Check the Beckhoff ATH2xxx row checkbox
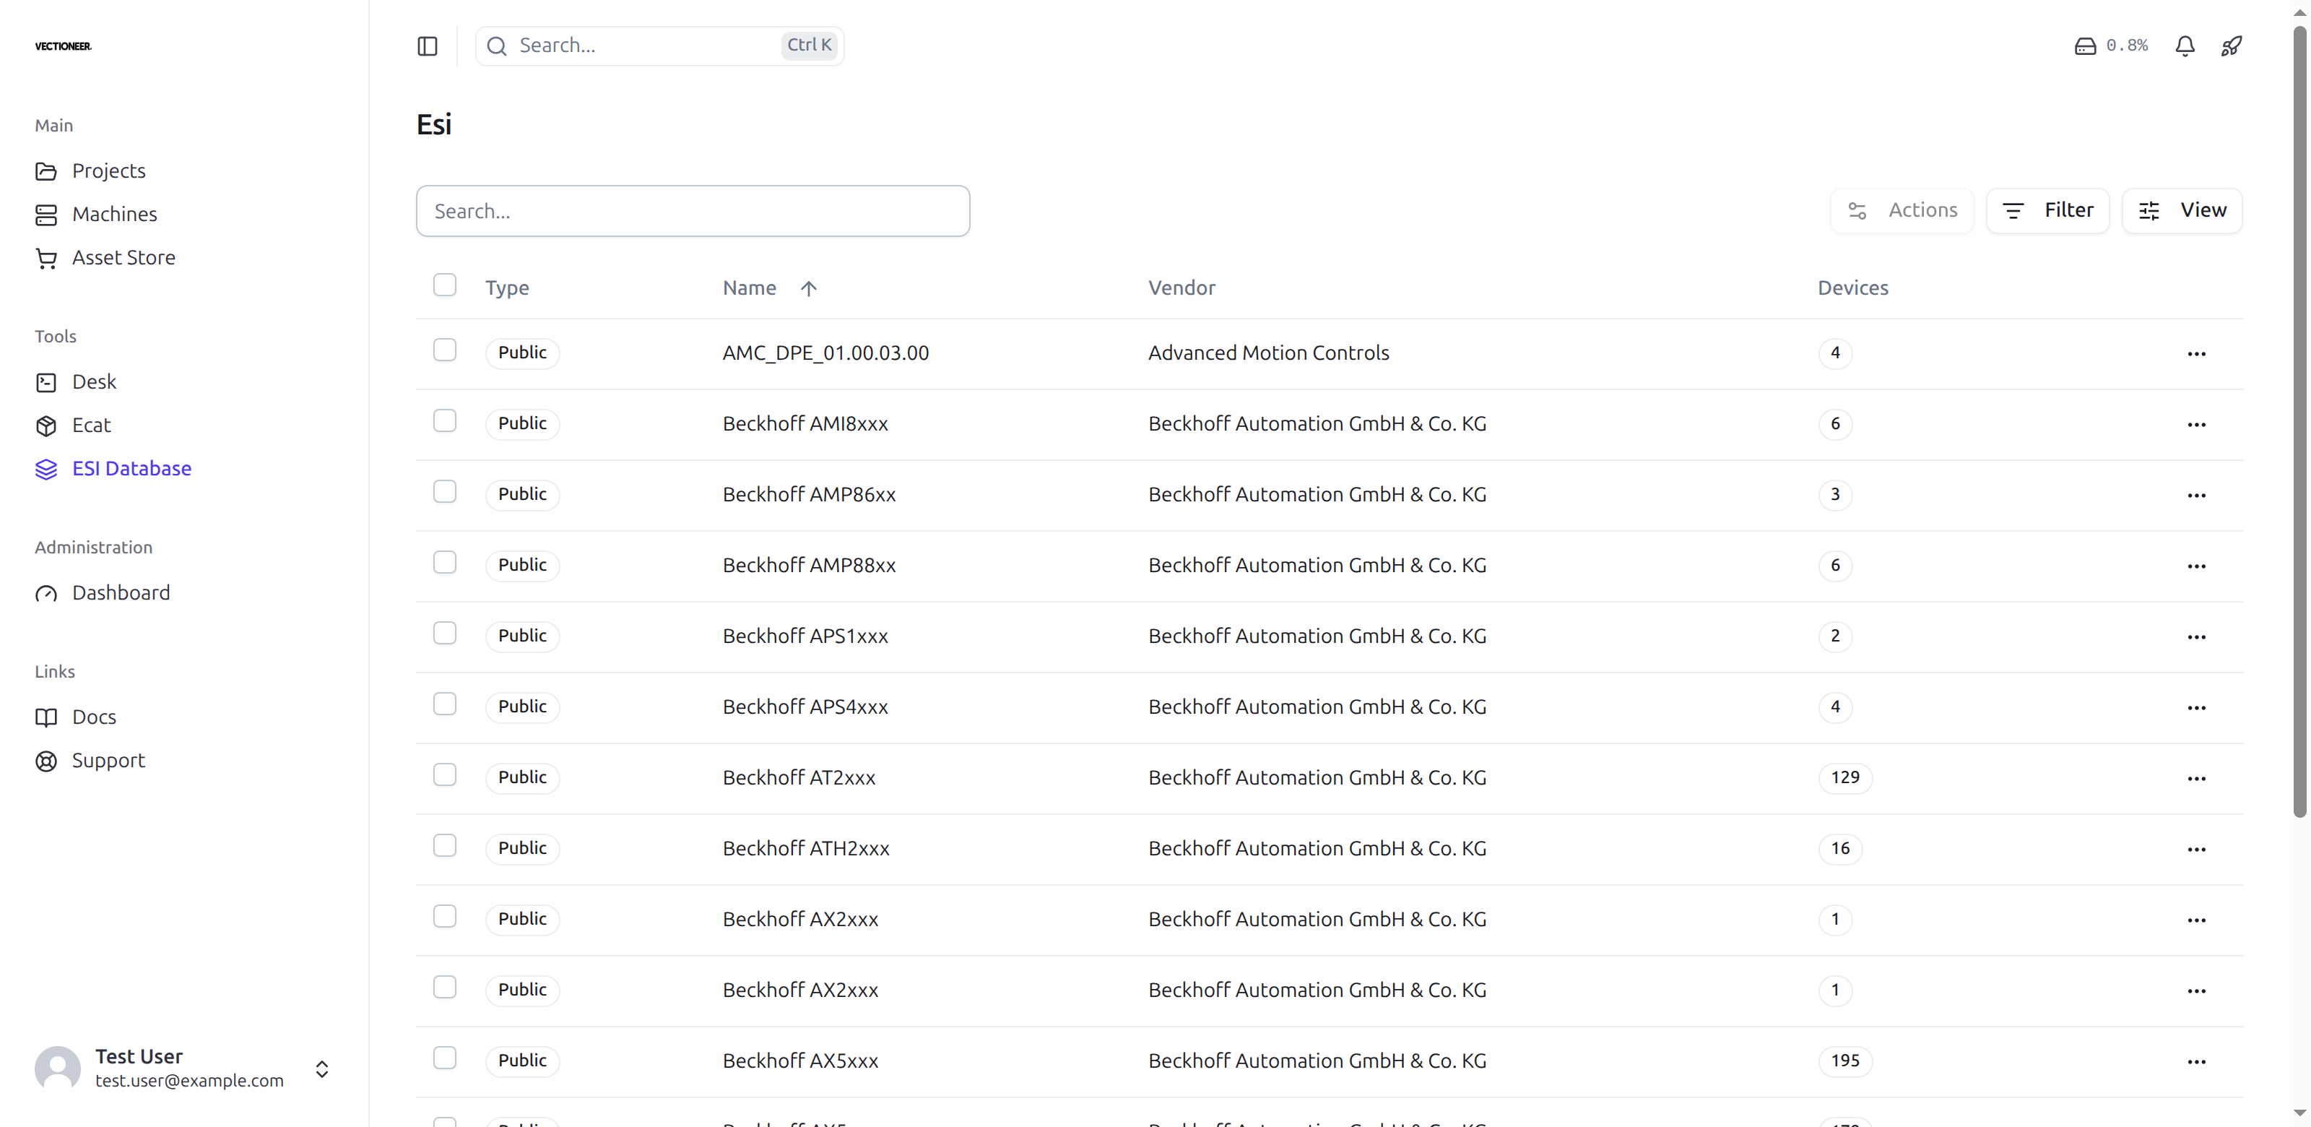The width and height of the screenshot is (2311, 1127). click(x=445, y=846)
